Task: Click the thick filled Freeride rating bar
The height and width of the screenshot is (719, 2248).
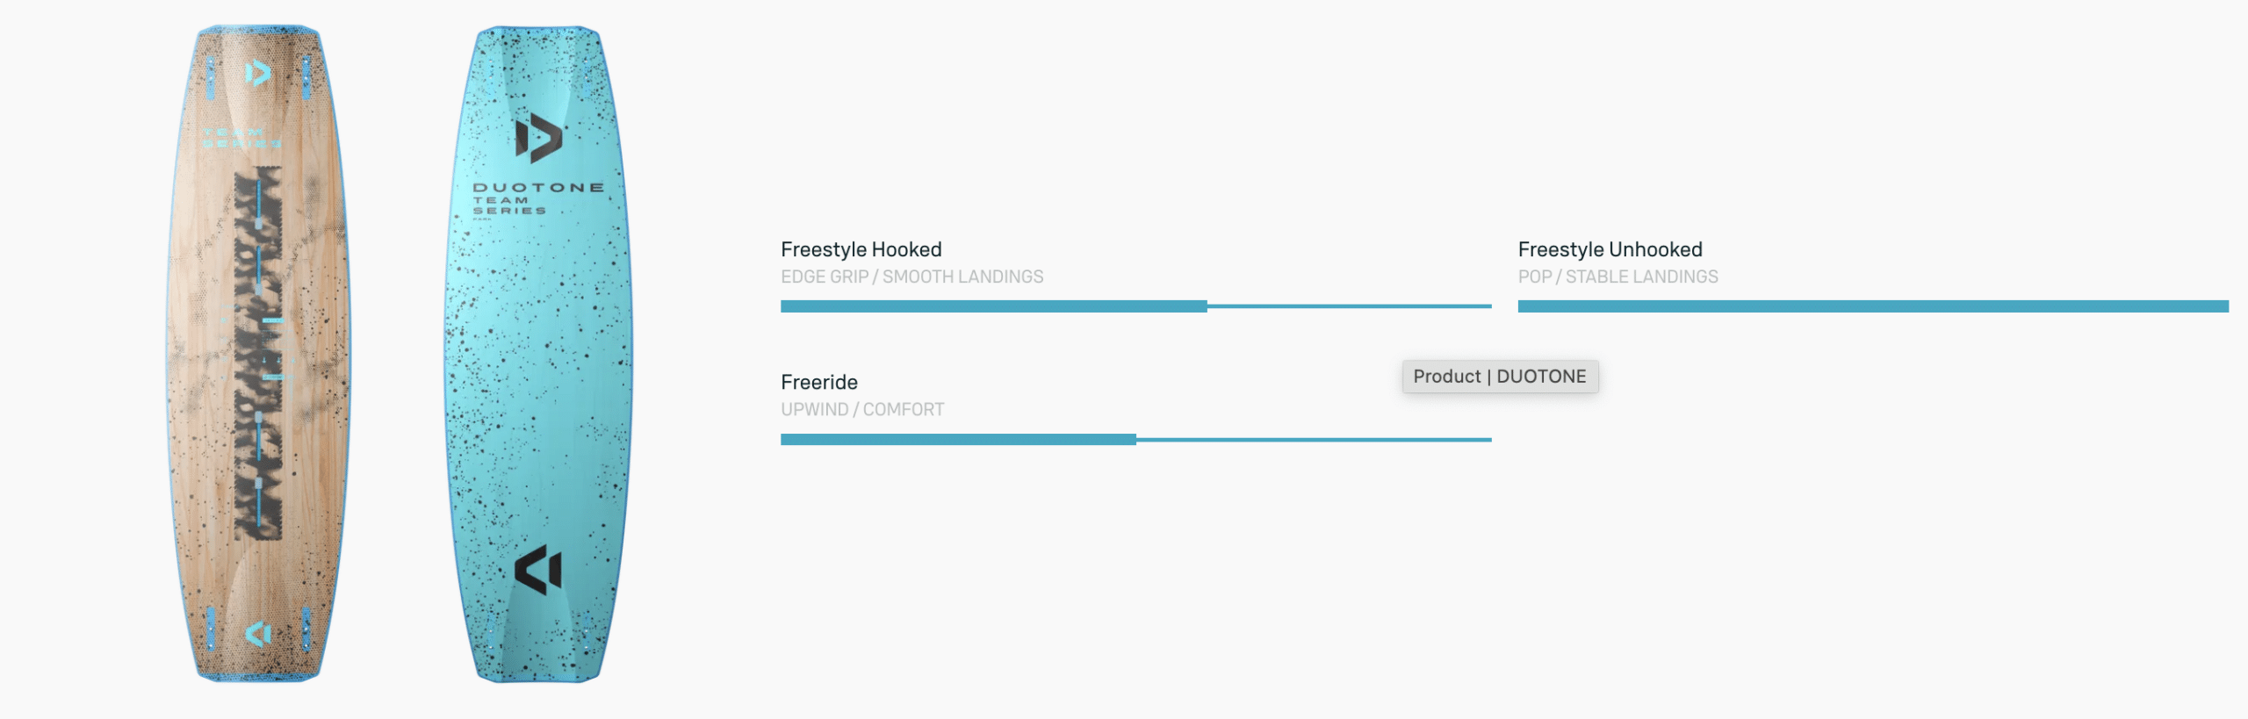Action: [957, 439]
